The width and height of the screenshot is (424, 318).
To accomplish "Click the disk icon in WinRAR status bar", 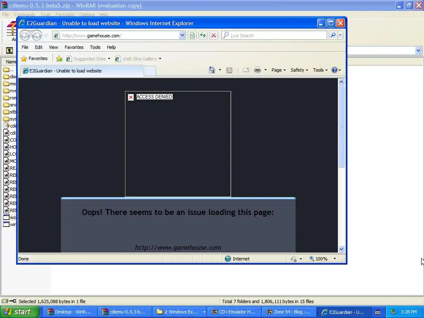I will point(5,301).
